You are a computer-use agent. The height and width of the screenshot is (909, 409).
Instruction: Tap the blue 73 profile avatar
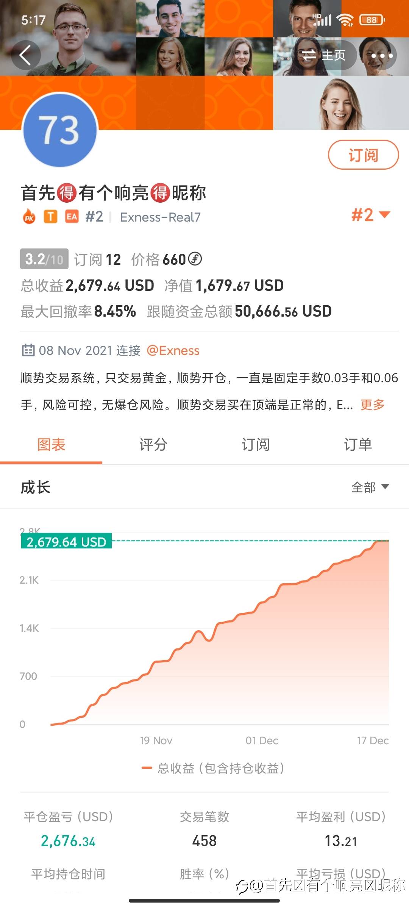[61, 130]
